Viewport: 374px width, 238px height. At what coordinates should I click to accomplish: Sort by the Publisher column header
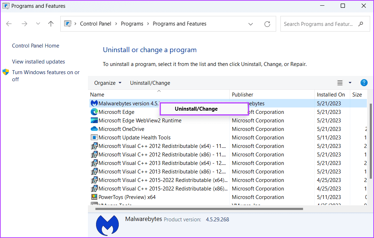tap(272, 95)
